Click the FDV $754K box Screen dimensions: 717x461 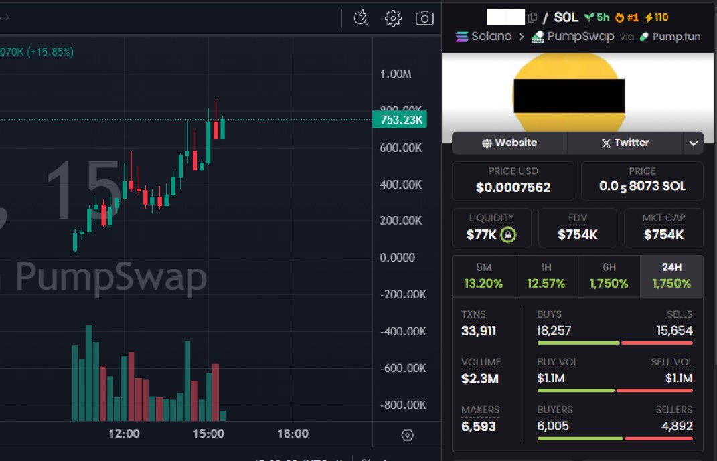(x=578, y=228)
